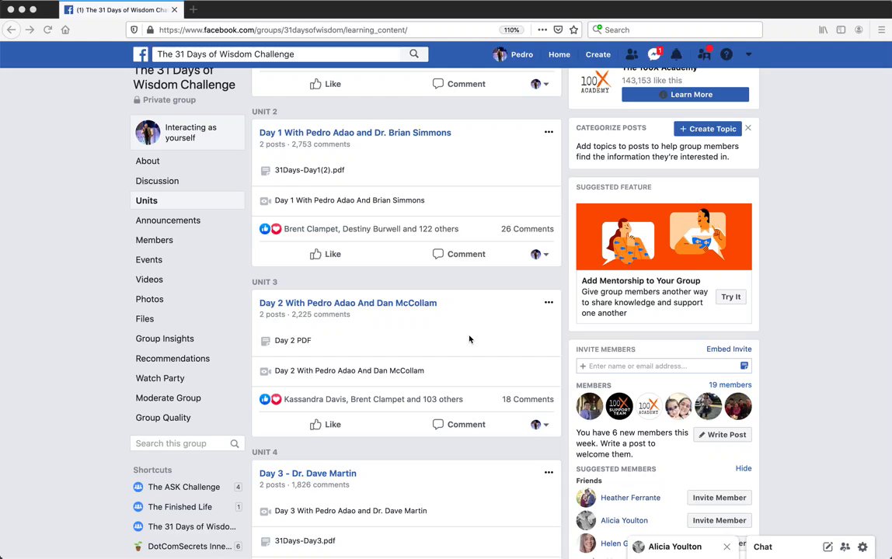Screen dimensions: 892x559
Task: Change commenting identity on Day 1 post
Action: 539,254
